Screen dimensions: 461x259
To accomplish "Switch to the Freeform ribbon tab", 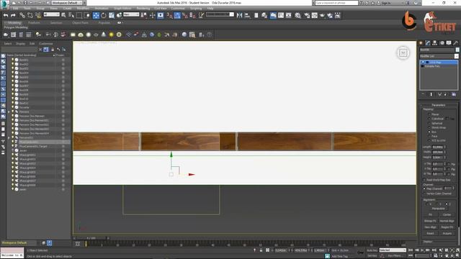I will 34,22.
